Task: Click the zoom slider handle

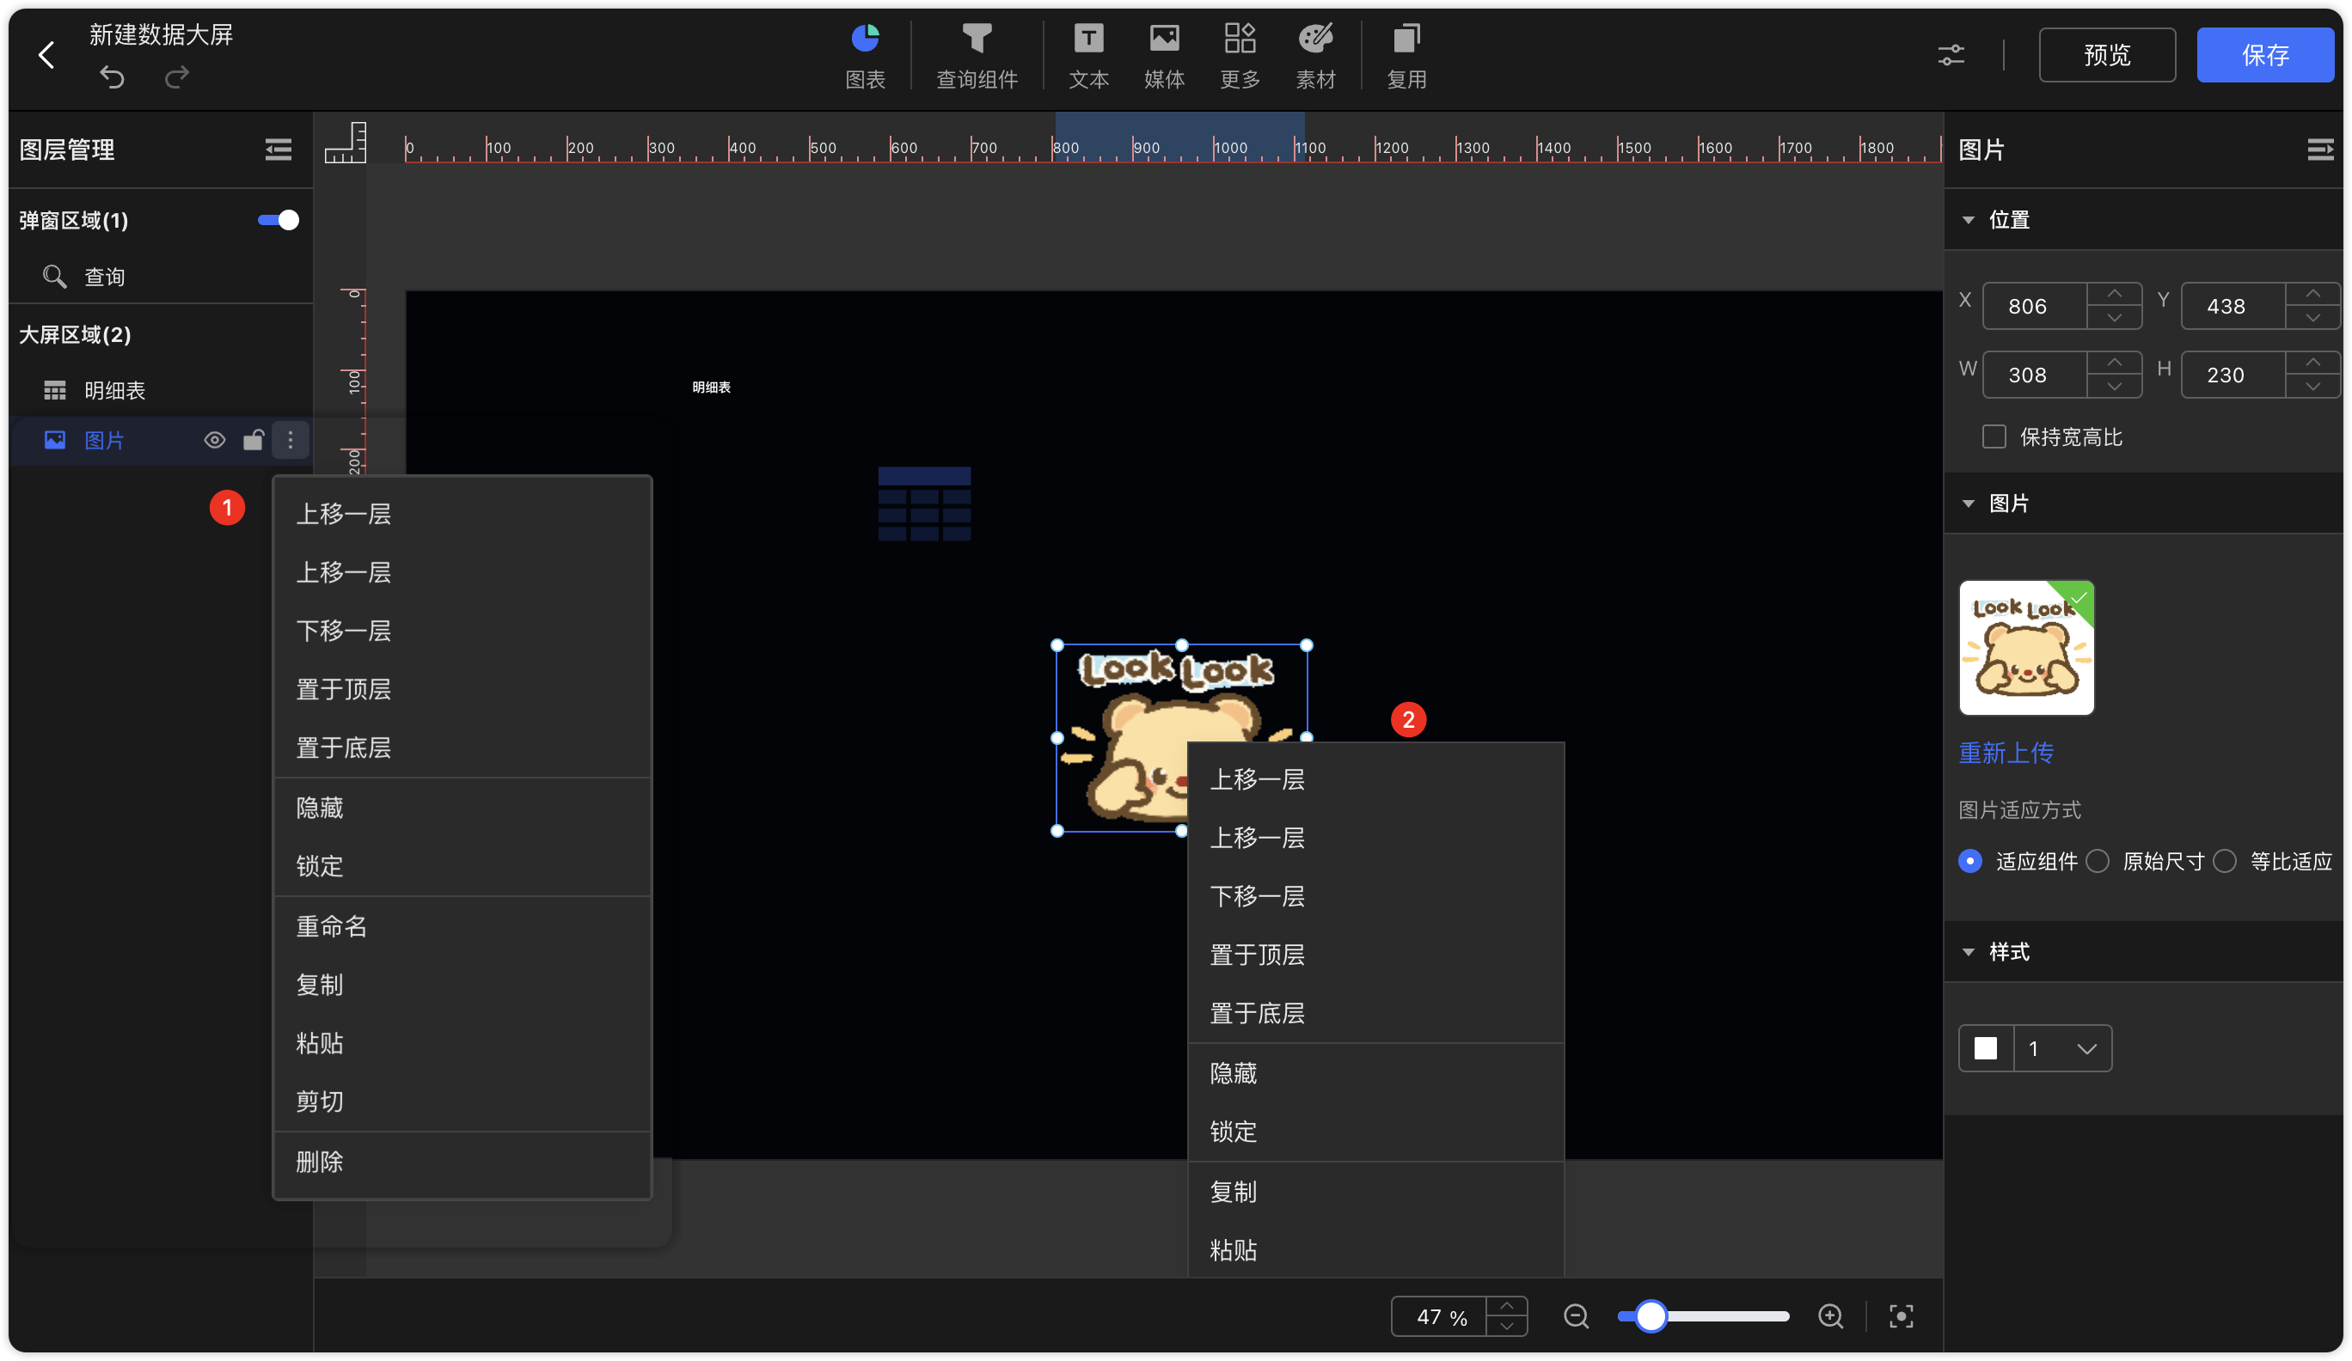Action: pyautogui.click(x=1651, y=1316)
